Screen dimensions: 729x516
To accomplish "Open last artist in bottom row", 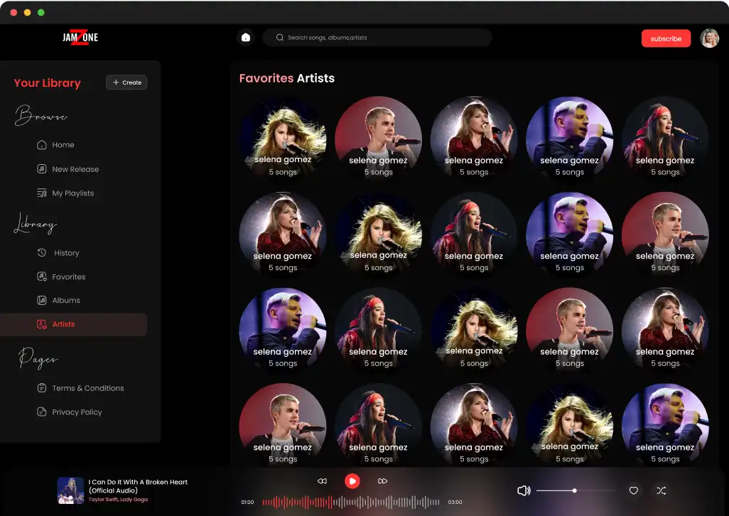I will [x=665, y=424].
